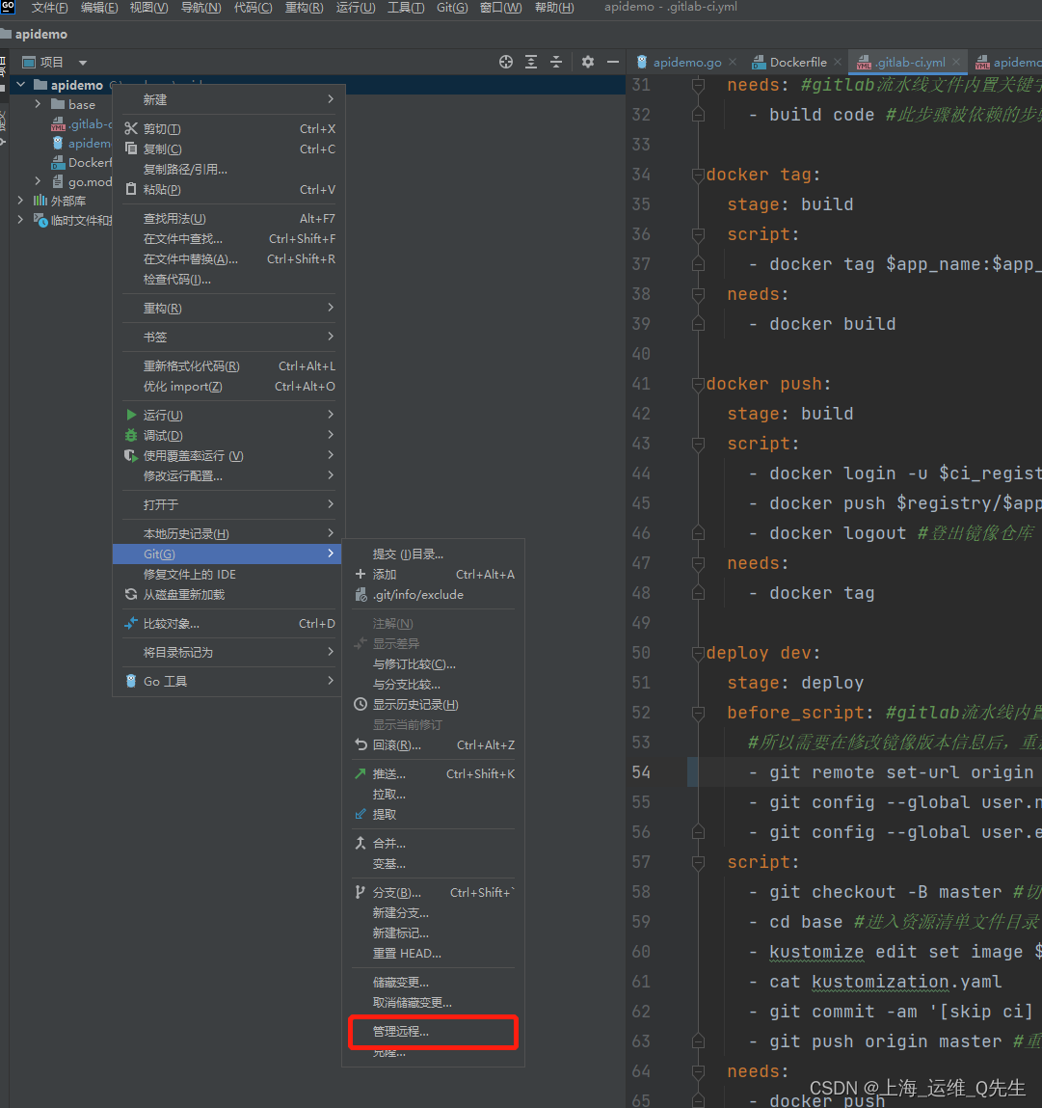This screenshot has height=1108, width=1042.
Task: Click the compare arrows icon beside 比较对象
Action: point(131,623)
